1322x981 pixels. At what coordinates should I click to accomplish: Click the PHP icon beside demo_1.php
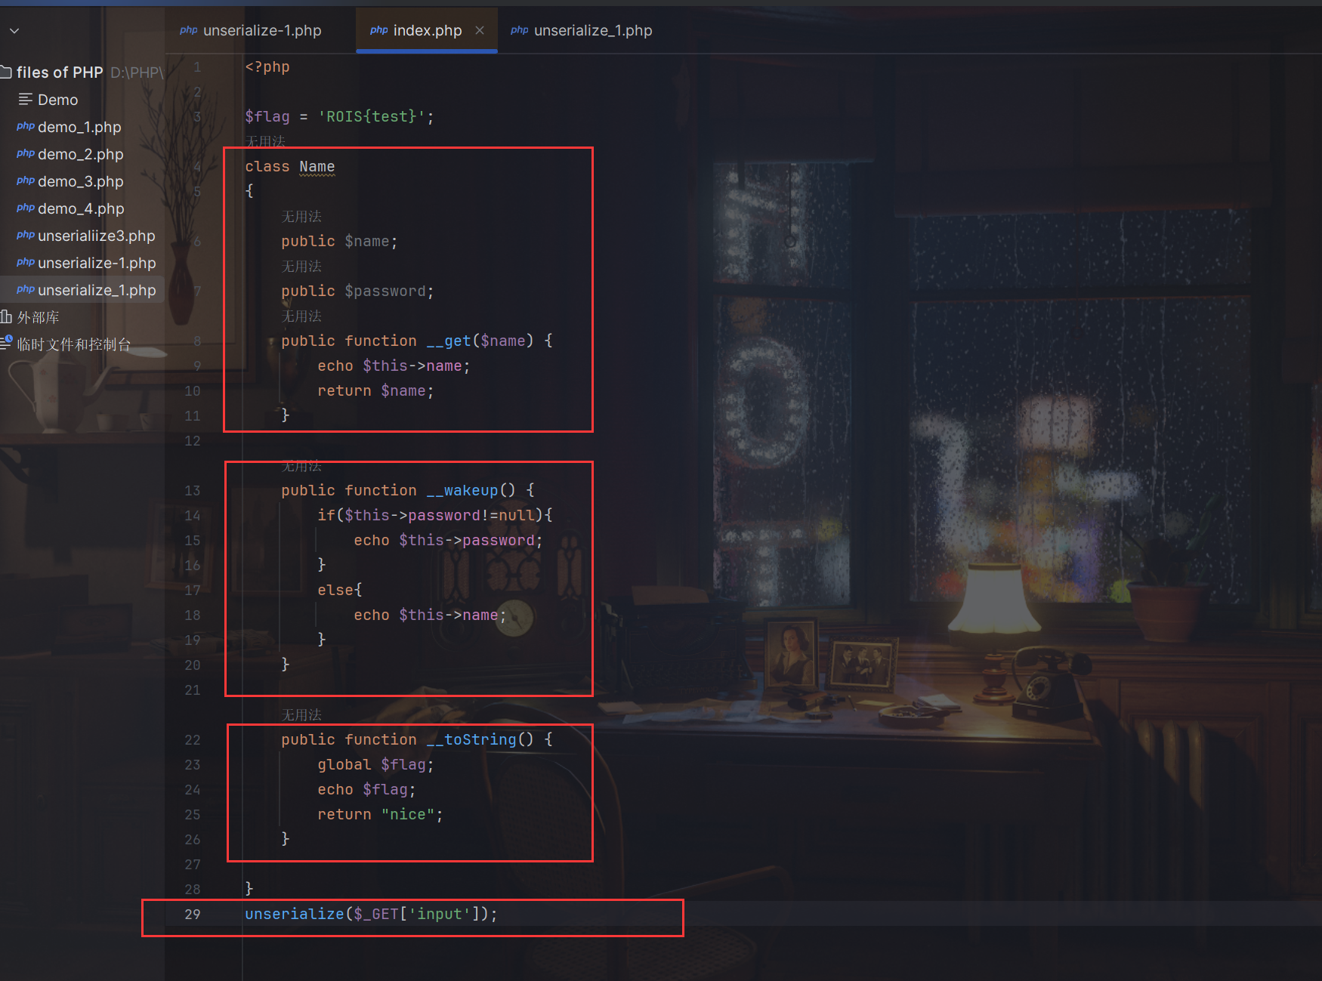[x=25, y=127]
